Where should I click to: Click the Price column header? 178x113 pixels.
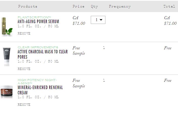pos(78,6)
